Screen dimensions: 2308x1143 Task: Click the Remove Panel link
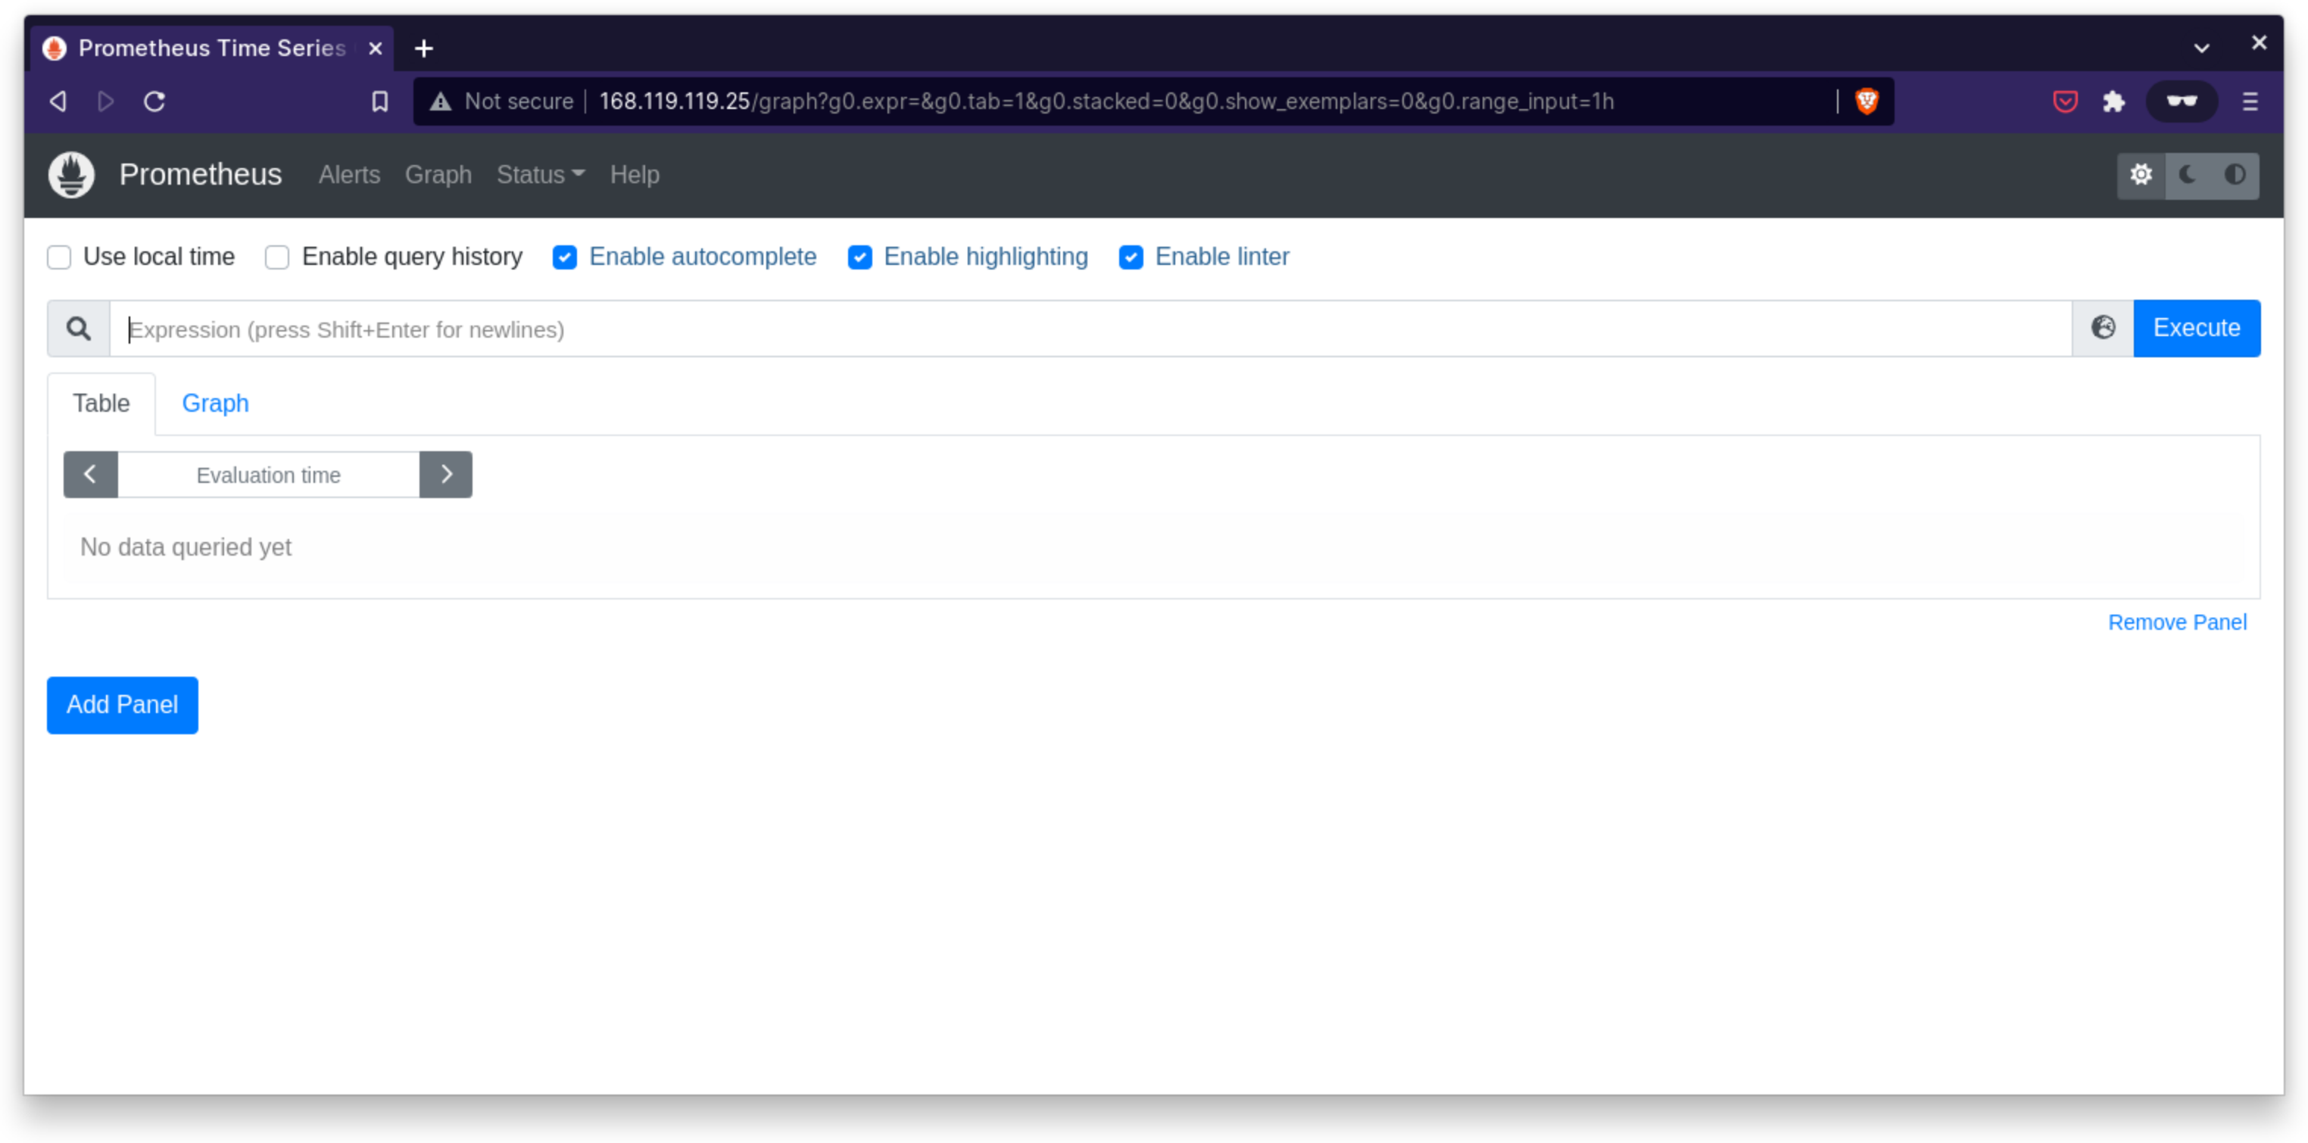pyautogui.click(x=2177, y=621)
